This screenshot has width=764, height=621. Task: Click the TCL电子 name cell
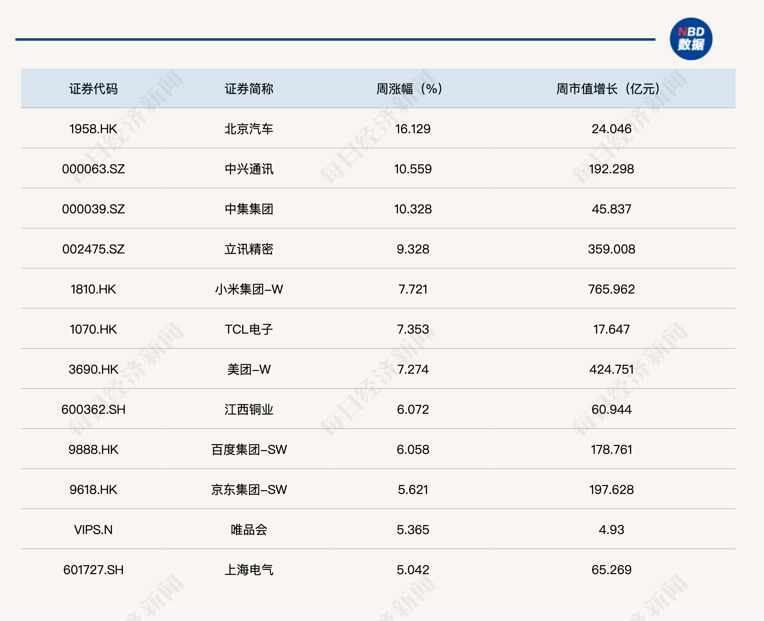click(x=249, y=329)
